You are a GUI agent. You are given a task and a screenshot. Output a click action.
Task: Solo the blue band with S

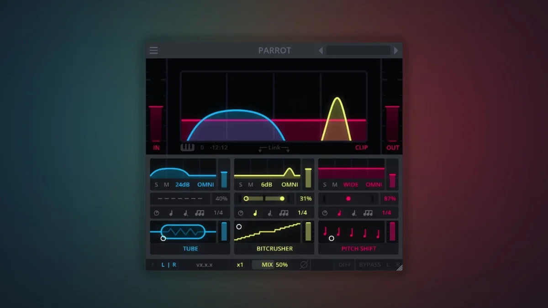pos(157,185)
